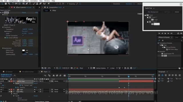Select the Brush tool
Screen dimensions: 183x102
pyautogui.click(x=34, y=4)
